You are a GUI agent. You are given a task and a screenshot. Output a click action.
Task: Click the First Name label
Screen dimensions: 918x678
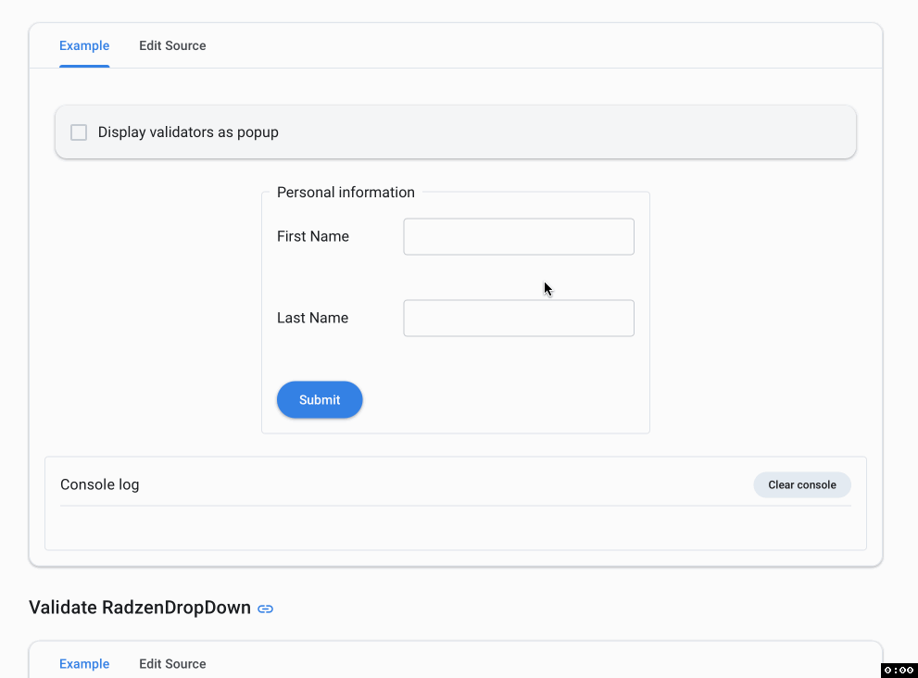point(313,237)
